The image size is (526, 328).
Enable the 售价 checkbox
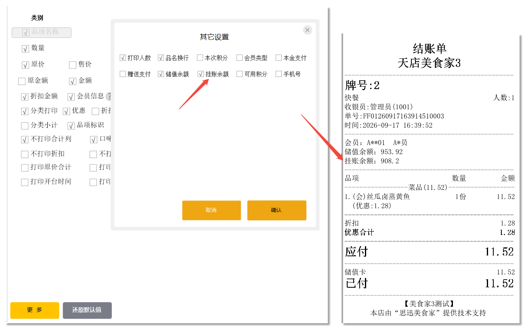point(73,65)
